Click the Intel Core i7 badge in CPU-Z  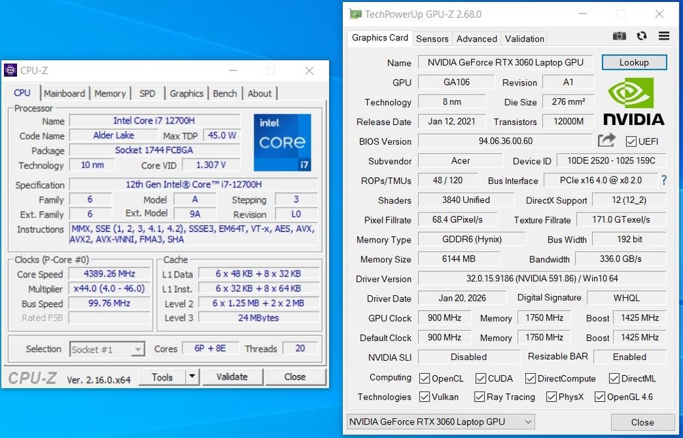tap(282, 142)
